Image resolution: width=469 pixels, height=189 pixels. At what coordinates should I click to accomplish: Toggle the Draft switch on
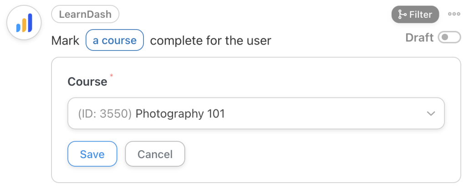point(449,38)
